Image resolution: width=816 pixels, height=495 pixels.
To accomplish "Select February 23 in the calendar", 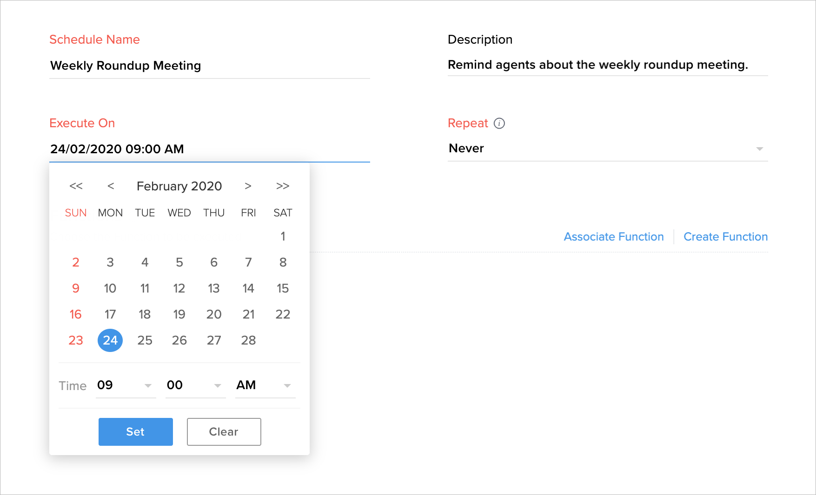I will [x=76, y=340].
